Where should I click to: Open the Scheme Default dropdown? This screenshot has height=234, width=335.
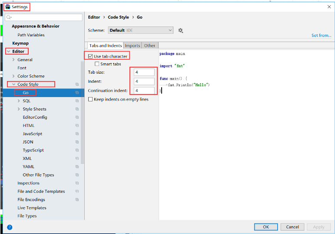tap(141, 30)
